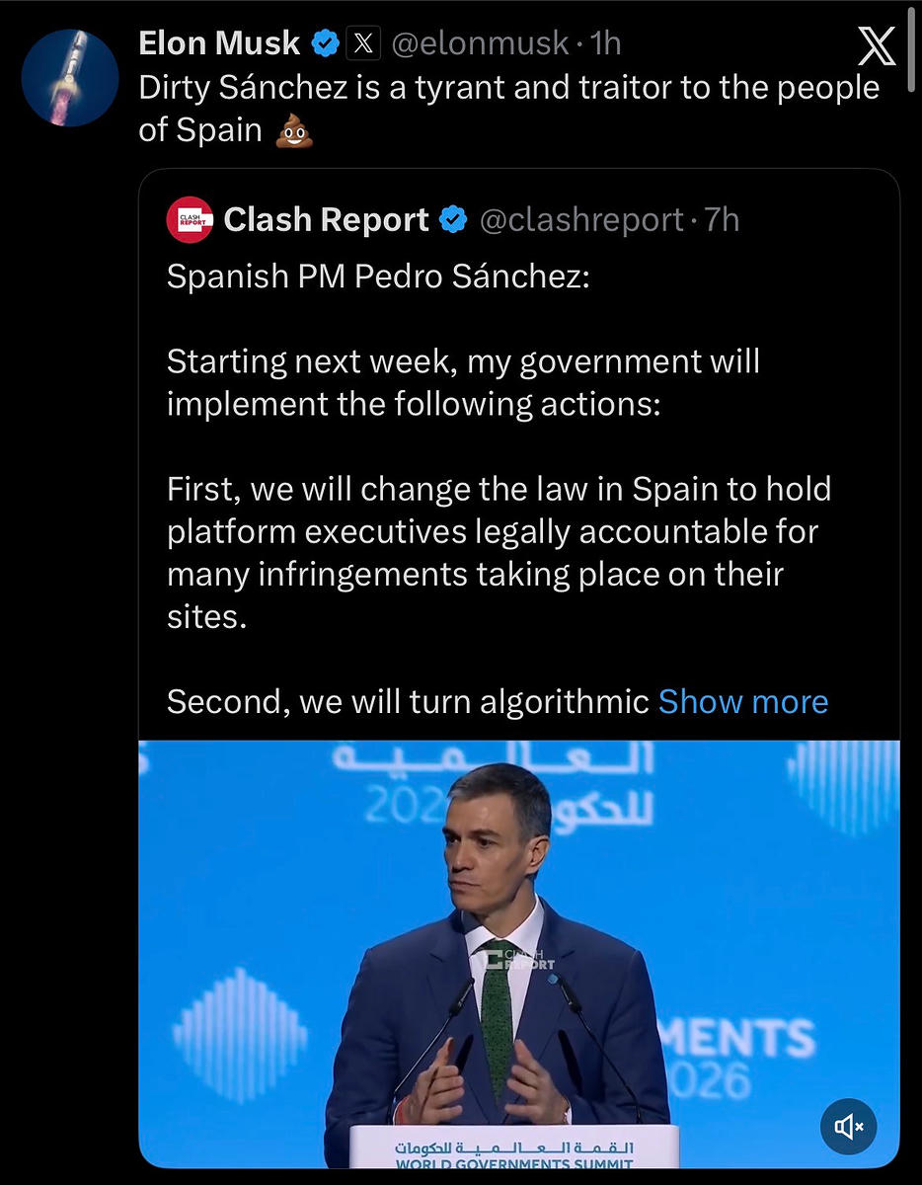Image resolution: width=922 pixels, height=1185 pixels.
Task: Open the Elon Musk display name
Action: pos(219,43)
